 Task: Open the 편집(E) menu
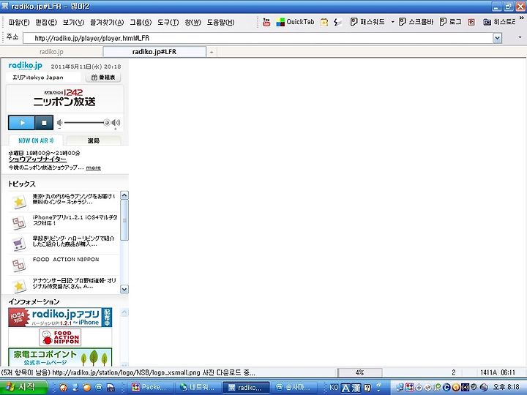46,23
